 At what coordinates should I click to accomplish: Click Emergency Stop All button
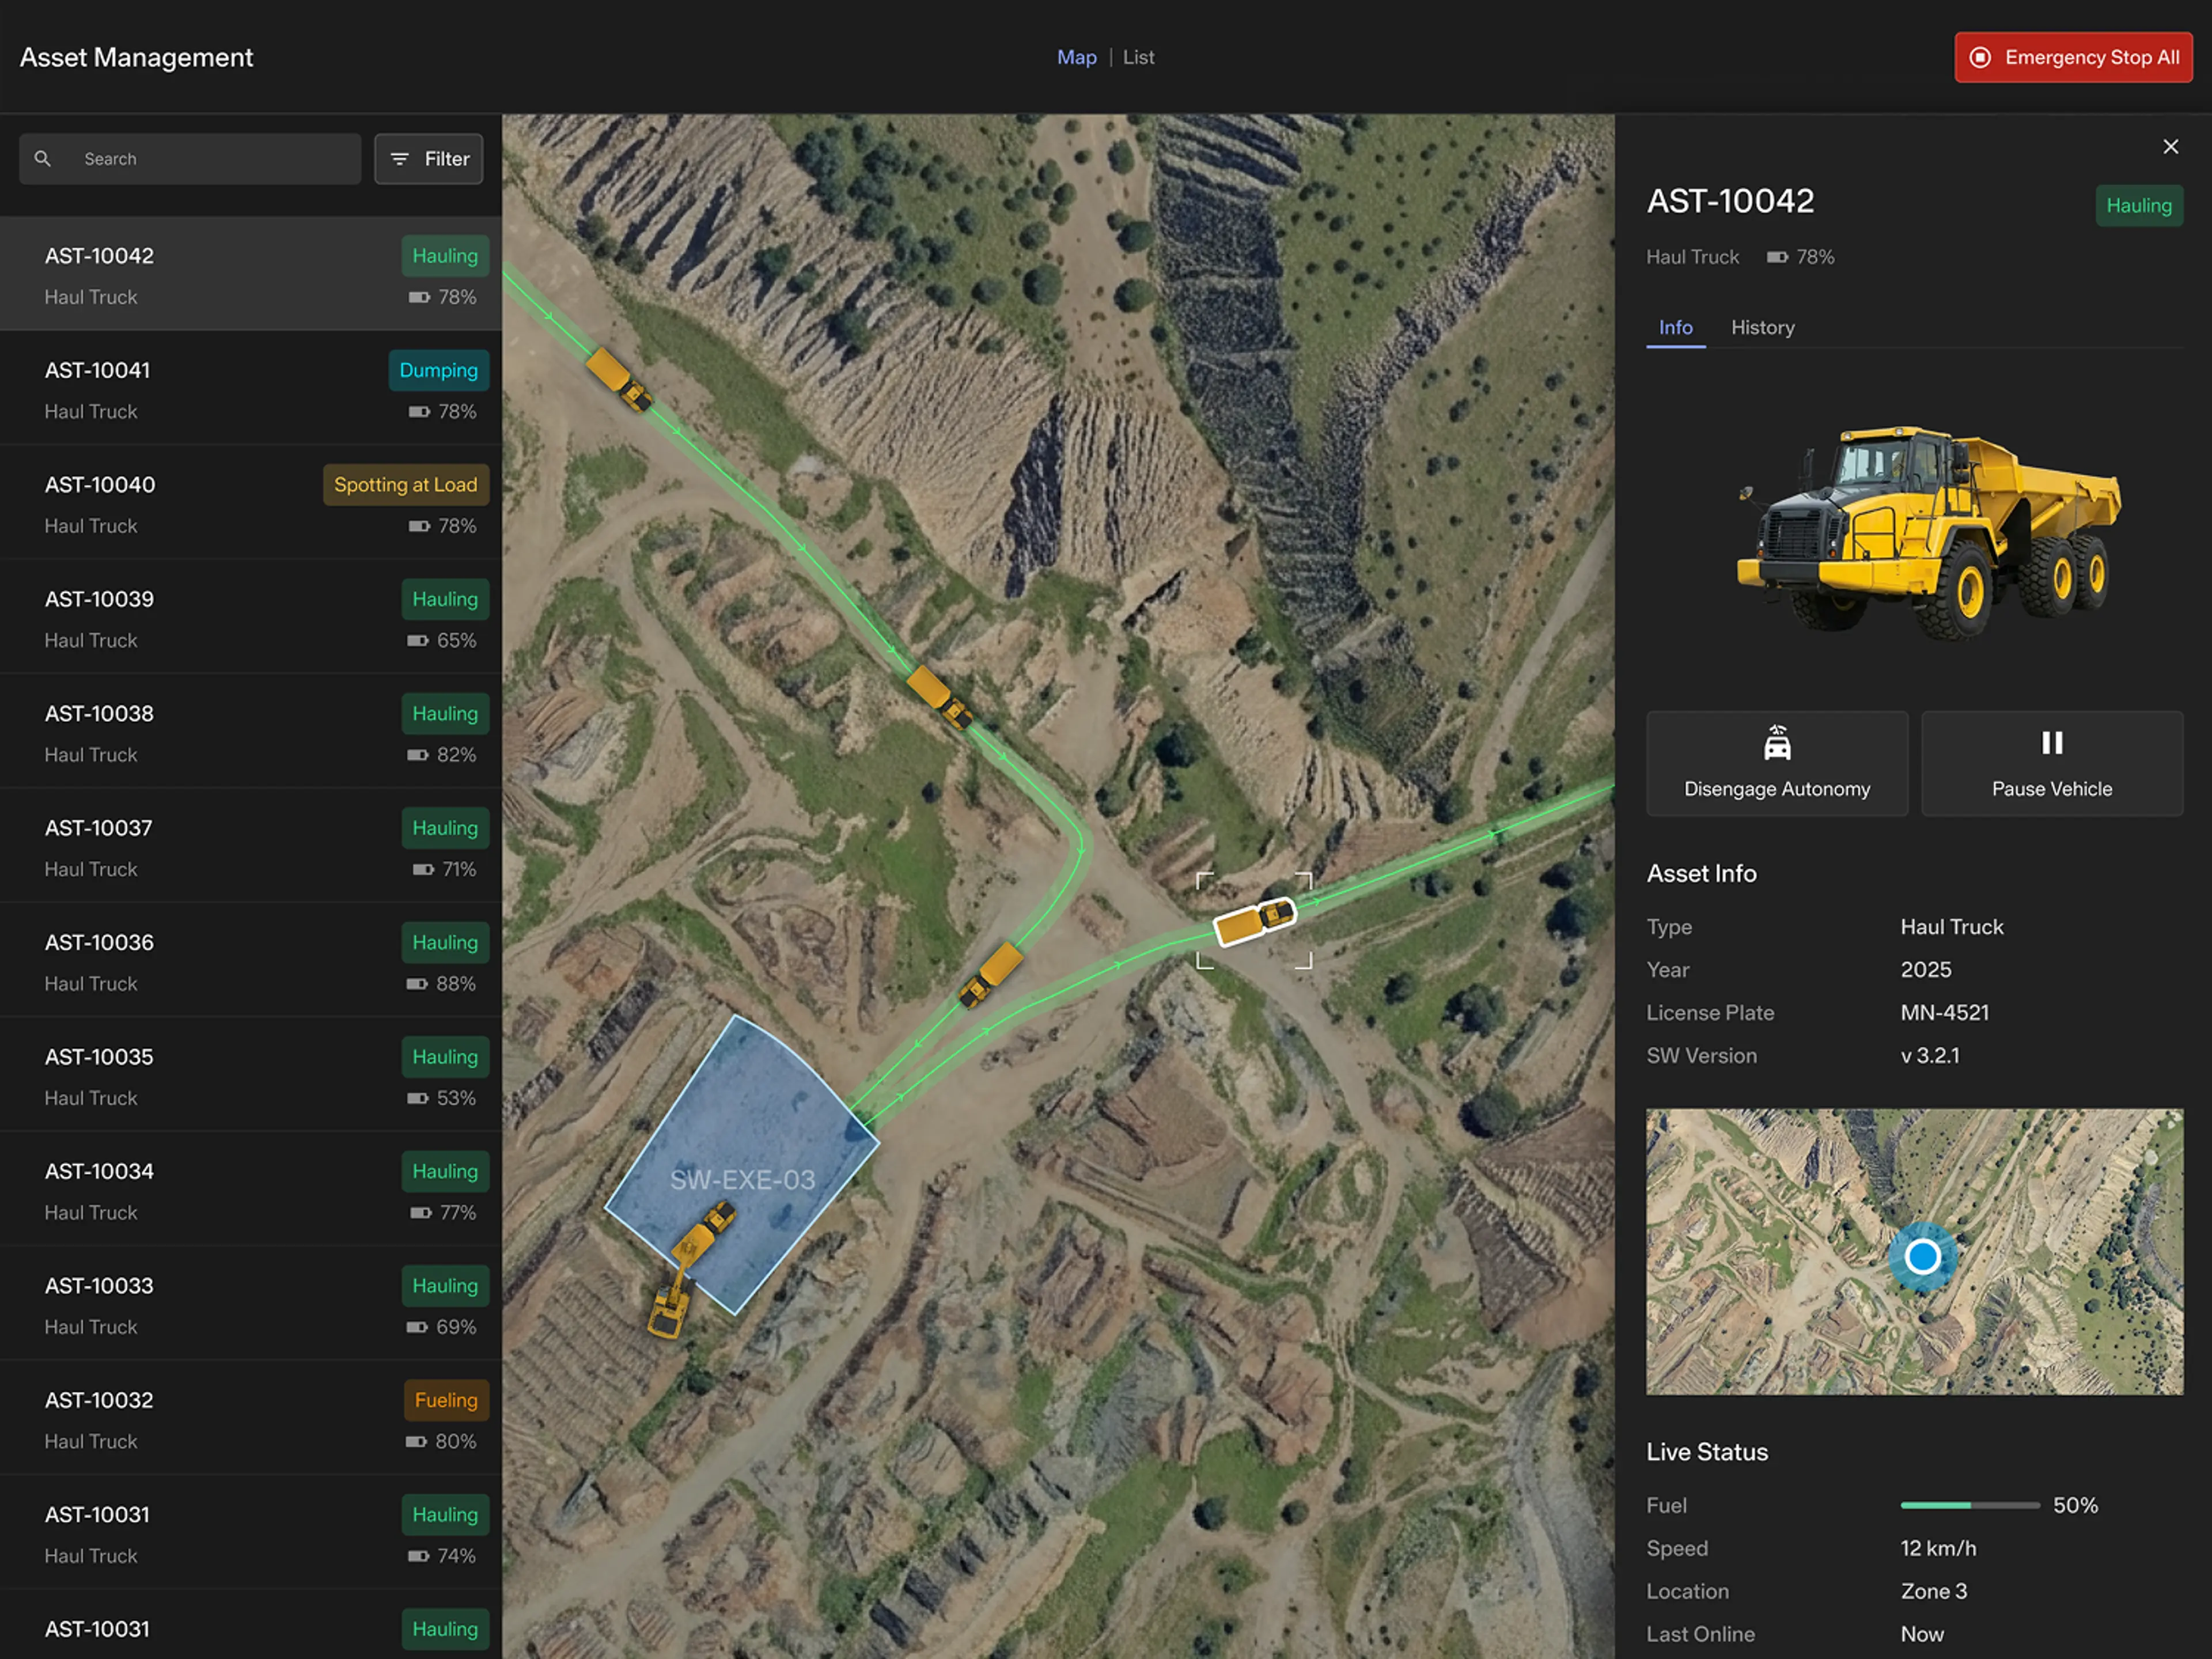coord(2073,57)
